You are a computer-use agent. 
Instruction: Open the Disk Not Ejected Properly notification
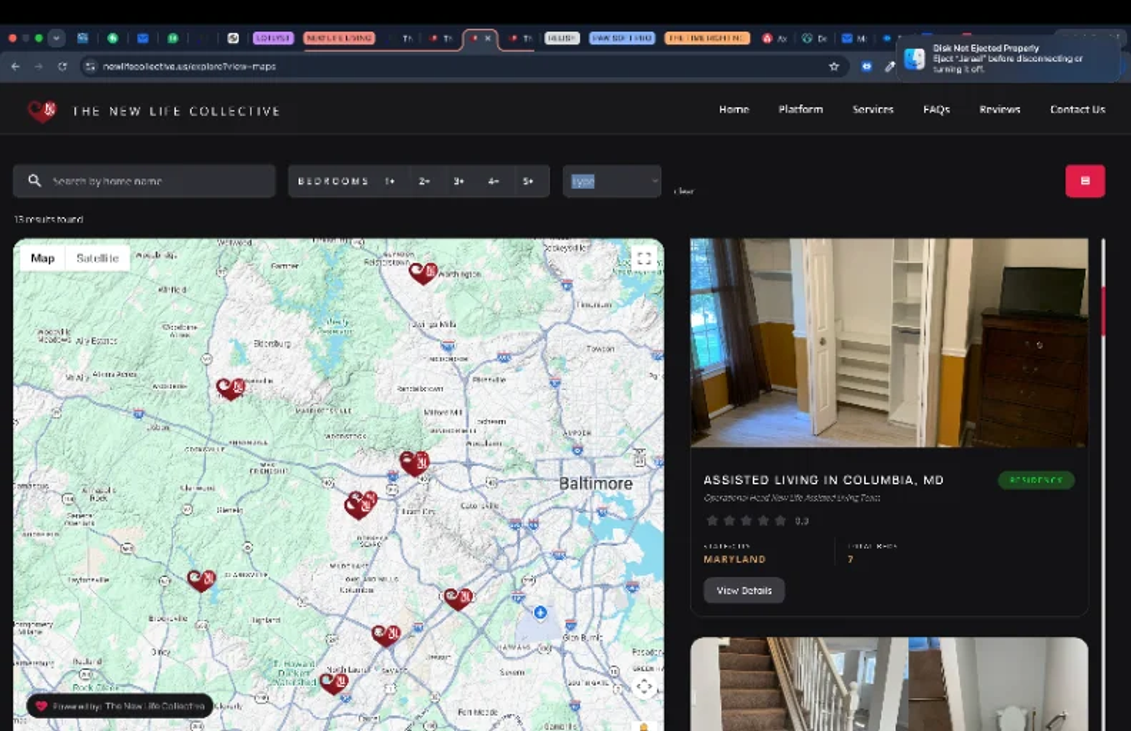pyautogui.click(x=1008, y=59)
